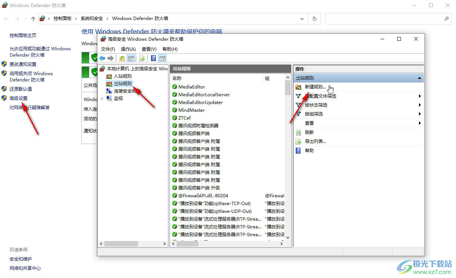Click rules list vertical scrollbar down arrow
This screenshot has width=456, height=278.
click(x=288, y=237)
